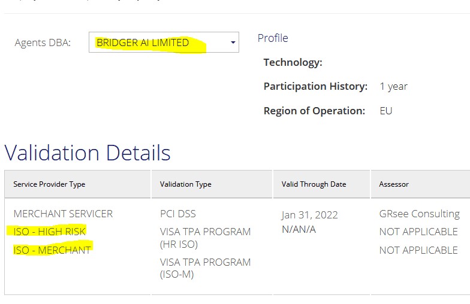470x304 pixels.
Task: Select VISA TPA PROGRAM (HR ISO) entry
Action: (205, 238)
